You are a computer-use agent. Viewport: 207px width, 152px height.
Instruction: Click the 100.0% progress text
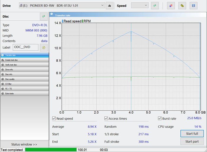tap(82, 150)
